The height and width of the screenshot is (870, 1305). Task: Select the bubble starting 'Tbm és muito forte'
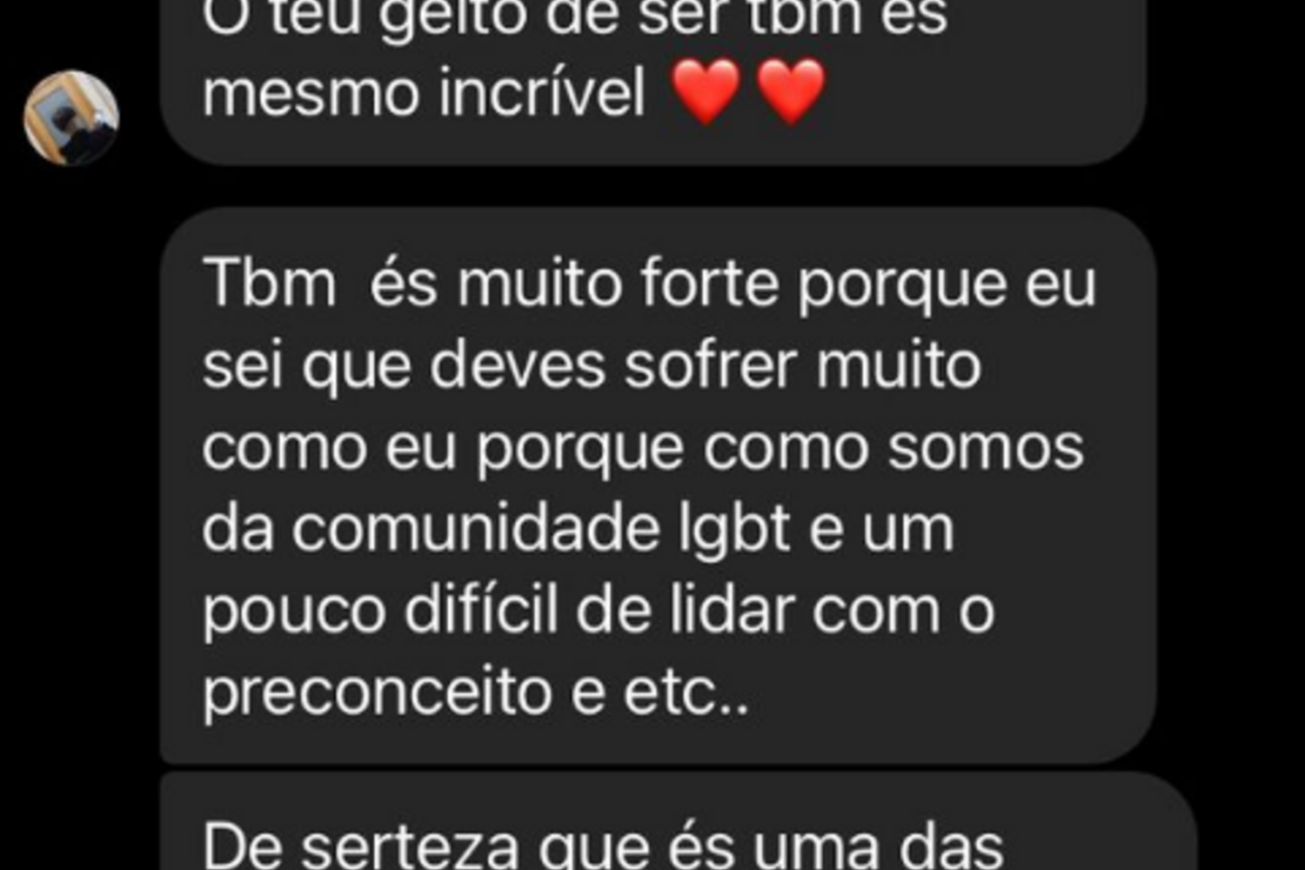(659, 485)
